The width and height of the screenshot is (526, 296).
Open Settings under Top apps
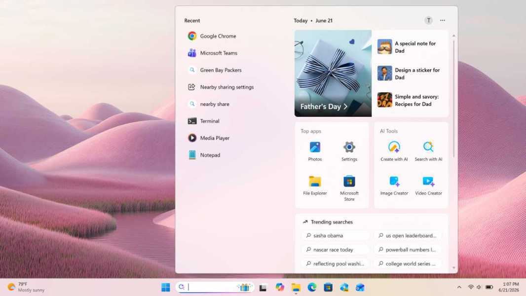[x=349, y=151]
